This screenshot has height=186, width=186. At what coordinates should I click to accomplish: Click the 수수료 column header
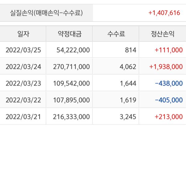tap(116, 34)
